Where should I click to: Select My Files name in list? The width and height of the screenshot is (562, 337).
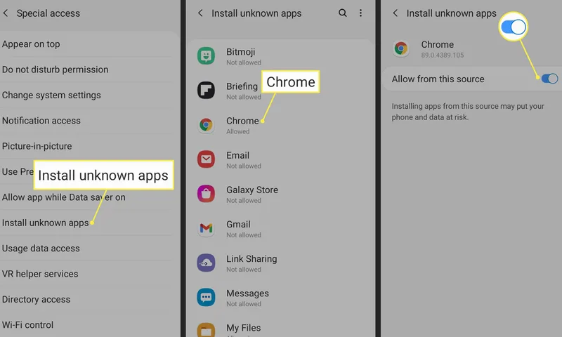tap(243, 328)
